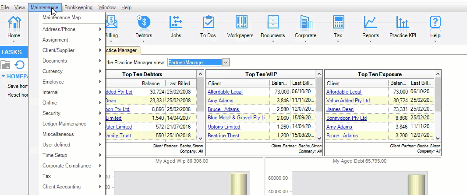Open the Reports chart toolbar icon

click(370, 22)
